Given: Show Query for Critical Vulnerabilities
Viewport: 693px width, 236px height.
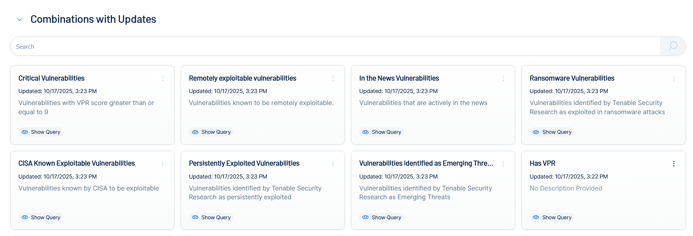Looking at the screenshot, I should coord(41,132).
